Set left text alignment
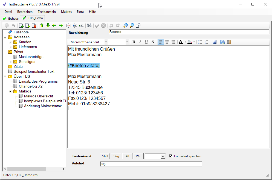This screenshot has height=180, width=272. point(161,42)
